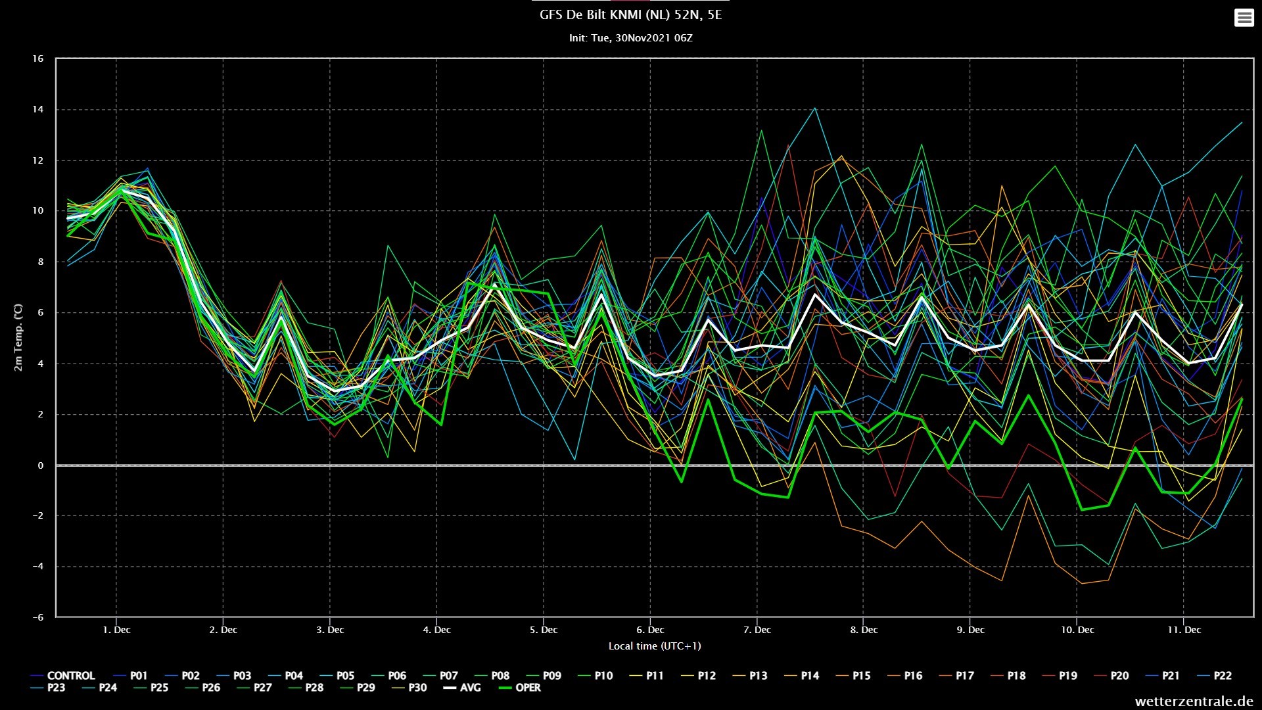Toggle the P12 legend entry

[x=698, y=676]
